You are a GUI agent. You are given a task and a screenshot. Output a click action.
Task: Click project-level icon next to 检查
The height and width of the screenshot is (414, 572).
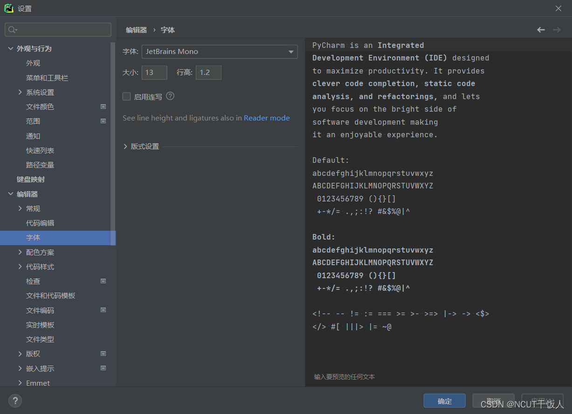pos(103,281)
